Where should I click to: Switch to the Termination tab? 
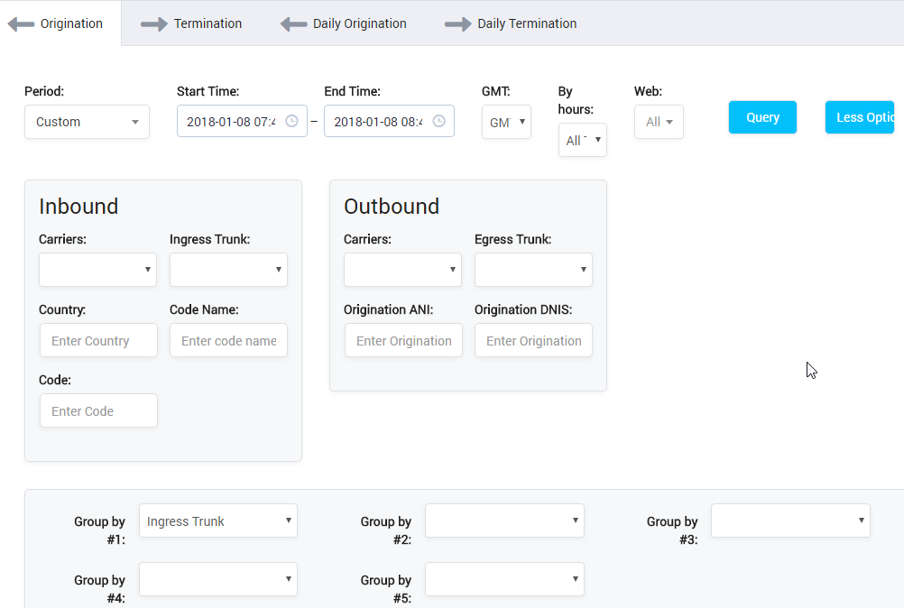click(x=209, y=24)
